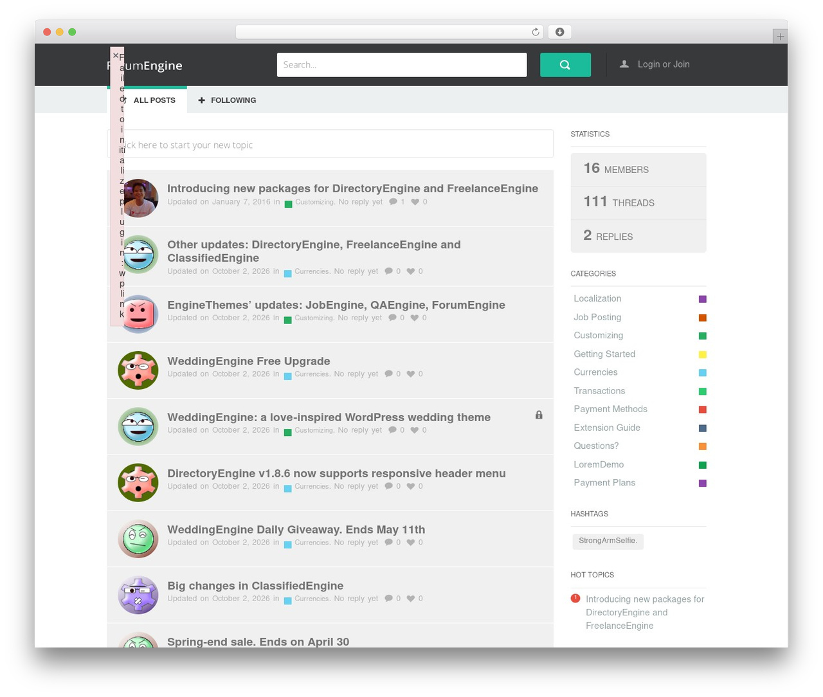Click the browser download icon
This screenshot has width=823, height=697.
point(560,32)
